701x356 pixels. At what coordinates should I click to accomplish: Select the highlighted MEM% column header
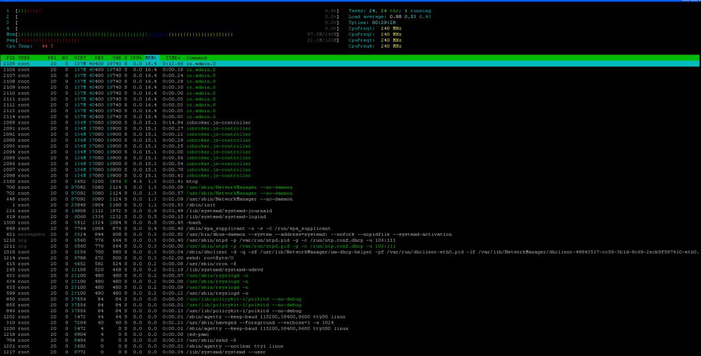pyautogui.click(x=151, y=57)
